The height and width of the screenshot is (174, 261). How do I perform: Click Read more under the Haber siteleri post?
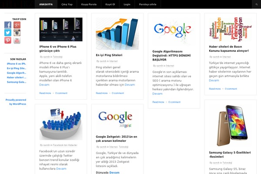[x=215, y=89]
